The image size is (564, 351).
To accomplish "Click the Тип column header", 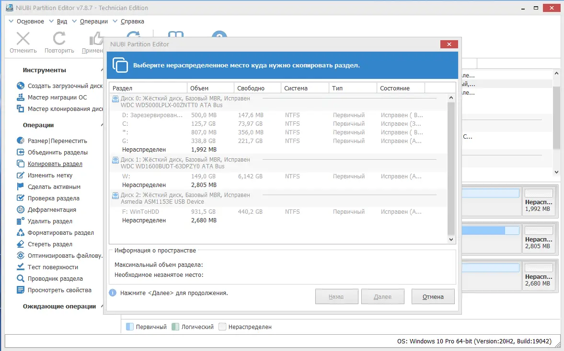I will point(353,88).
